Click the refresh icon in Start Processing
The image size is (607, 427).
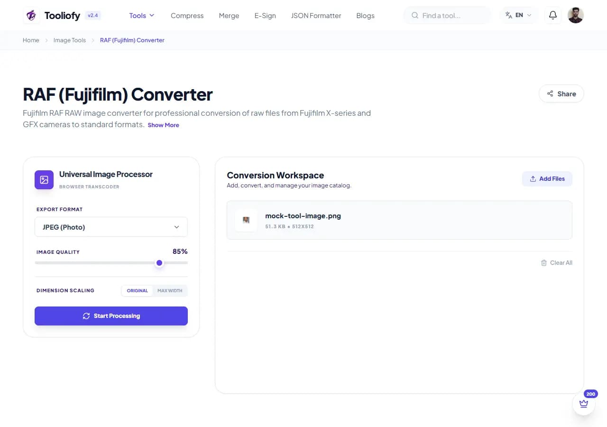pos(86,316)
